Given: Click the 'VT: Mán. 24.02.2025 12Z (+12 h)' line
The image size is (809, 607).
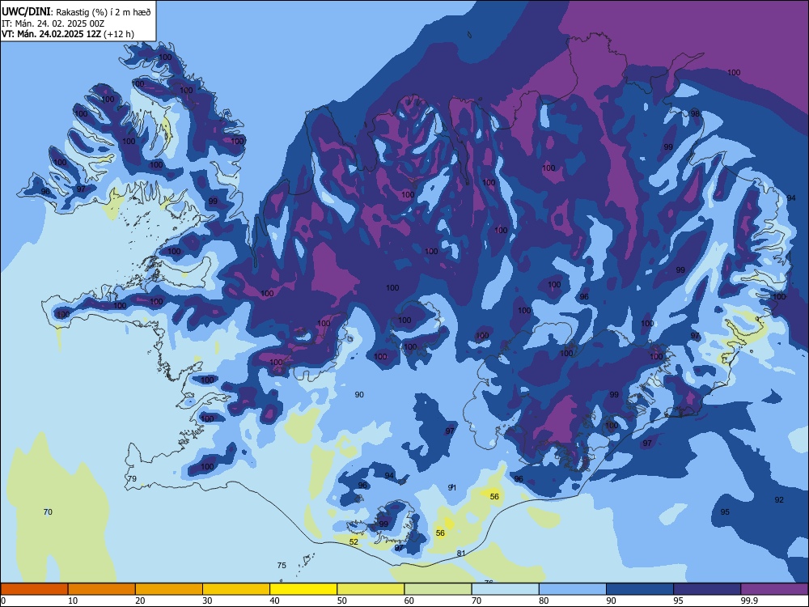Looking at the screenshot, I should click(x=68, y=34).
